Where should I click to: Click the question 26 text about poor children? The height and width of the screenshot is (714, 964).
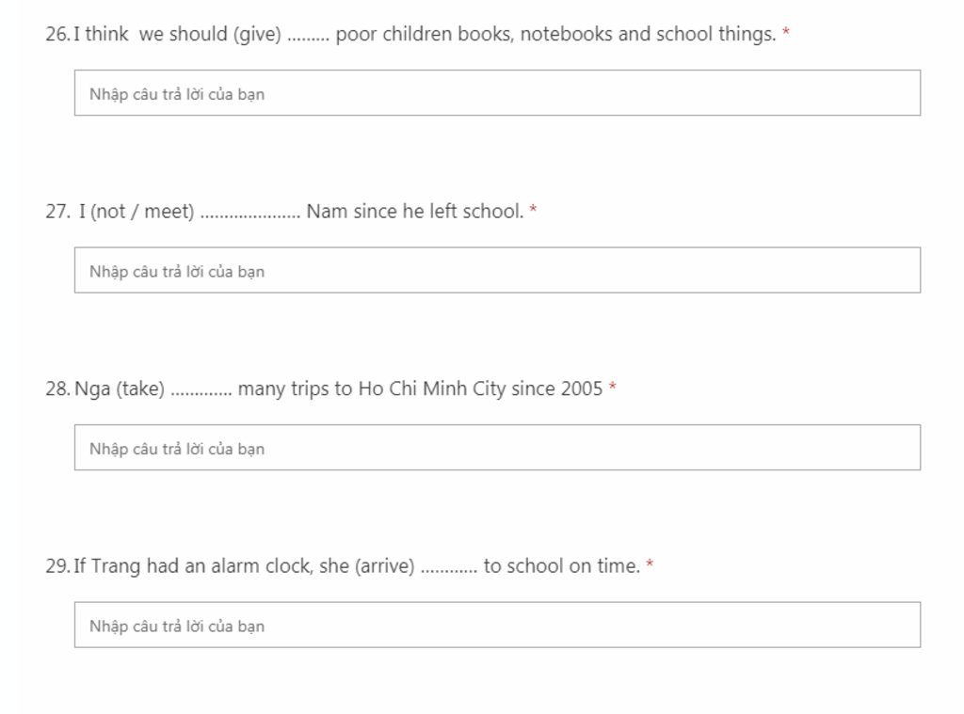tap(425, 35)
